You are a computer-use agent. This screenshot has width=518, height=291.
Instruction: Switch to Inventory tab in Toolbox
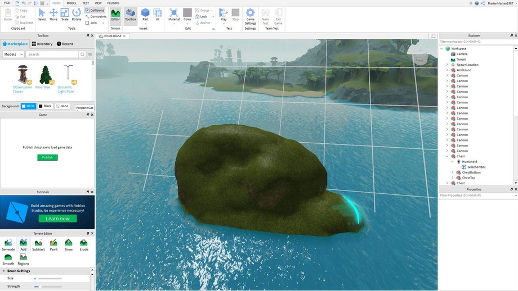pyautogui.click(x=42, y=44)
